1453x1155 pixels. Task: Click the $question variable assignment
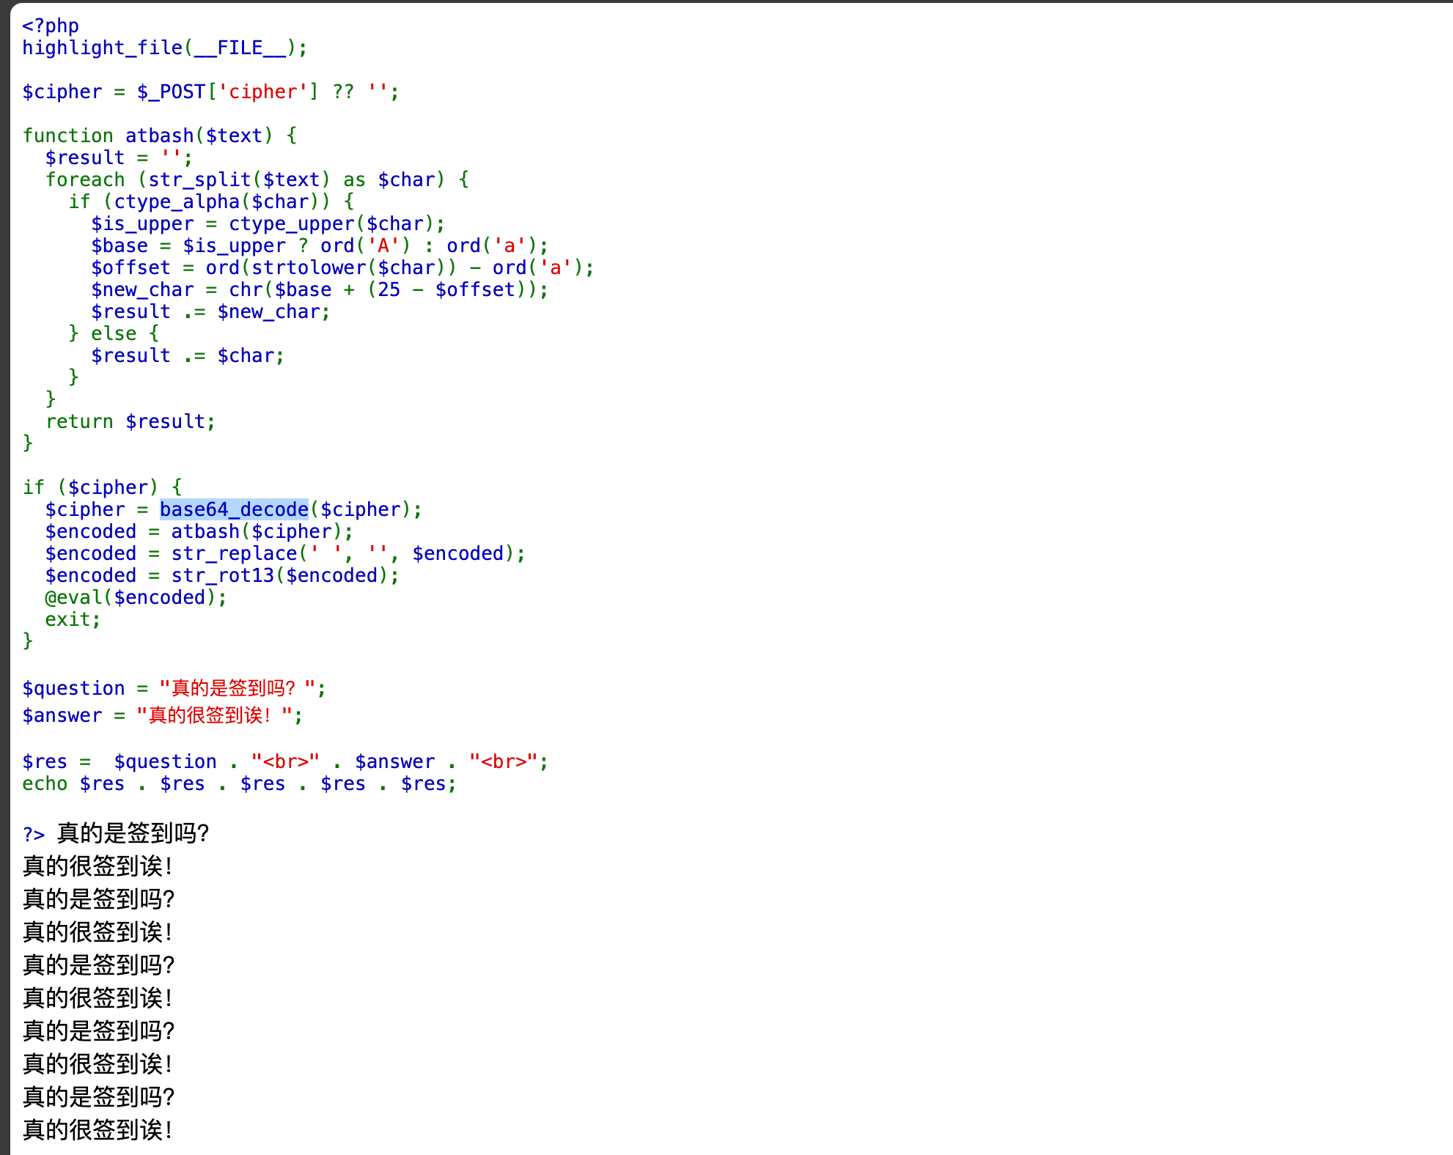pos(73,688)
